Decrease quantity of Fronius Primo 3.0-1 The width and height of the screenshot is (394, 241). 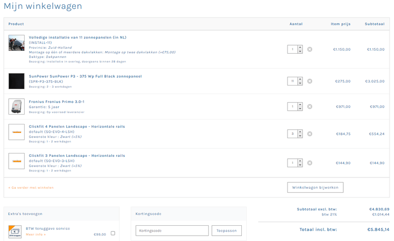click(300, 108)
